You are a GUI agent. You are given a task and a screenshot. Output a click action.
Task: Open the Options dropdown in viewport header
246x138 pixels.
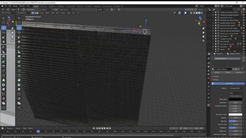pos(201,10)
